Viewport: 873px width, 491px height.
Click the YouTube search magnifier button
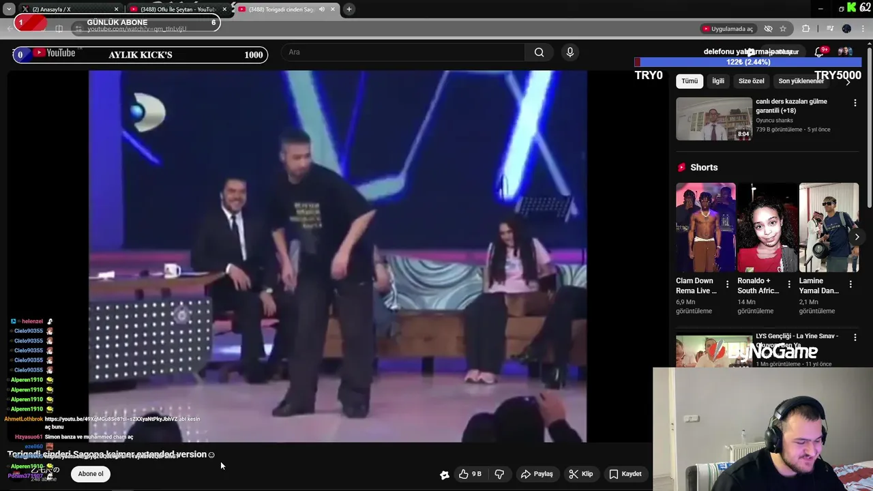[539, 52]
